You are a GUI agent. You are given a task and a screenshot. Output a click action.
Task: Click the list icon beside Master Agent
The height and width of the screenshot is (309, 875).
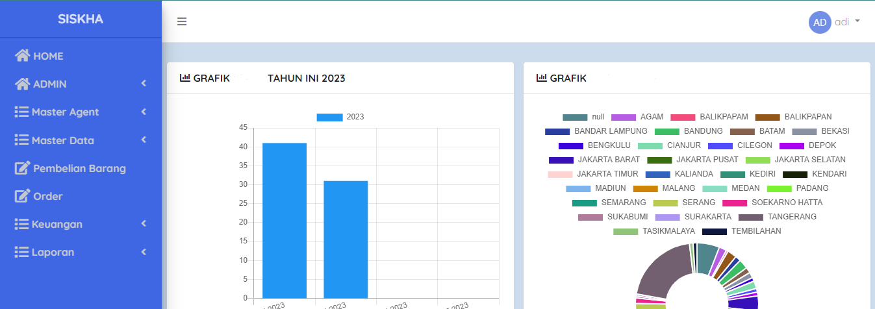click(x=21, y=112)
